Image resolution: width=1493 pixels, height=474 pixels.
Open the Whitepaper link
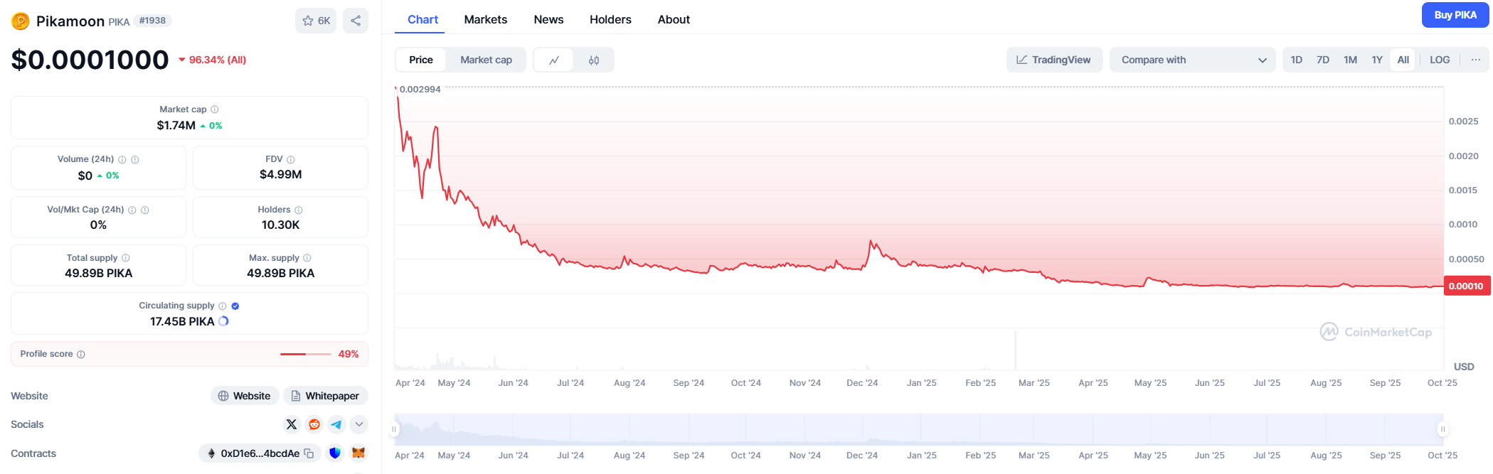click(325, 396)
